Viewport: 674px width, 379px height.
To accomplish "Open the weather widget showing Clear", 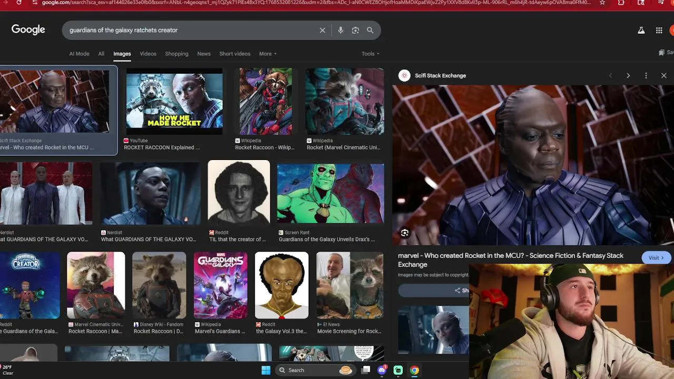I will pos(7,370).
